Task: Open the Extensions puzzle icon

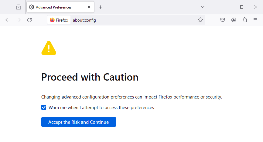Action: tap(244, 20)
